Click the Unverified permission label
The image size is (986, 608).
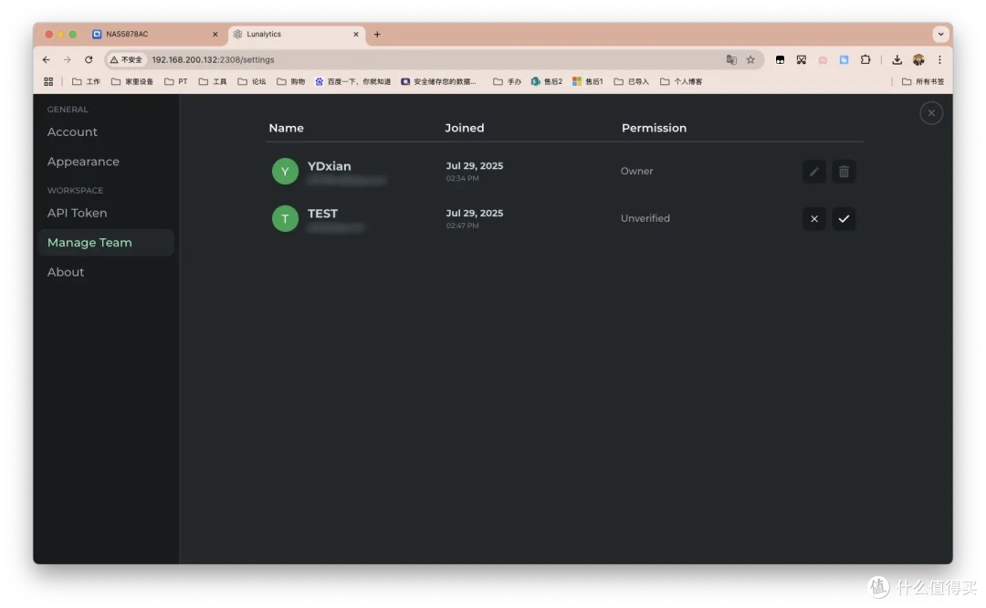coord(645,218)
